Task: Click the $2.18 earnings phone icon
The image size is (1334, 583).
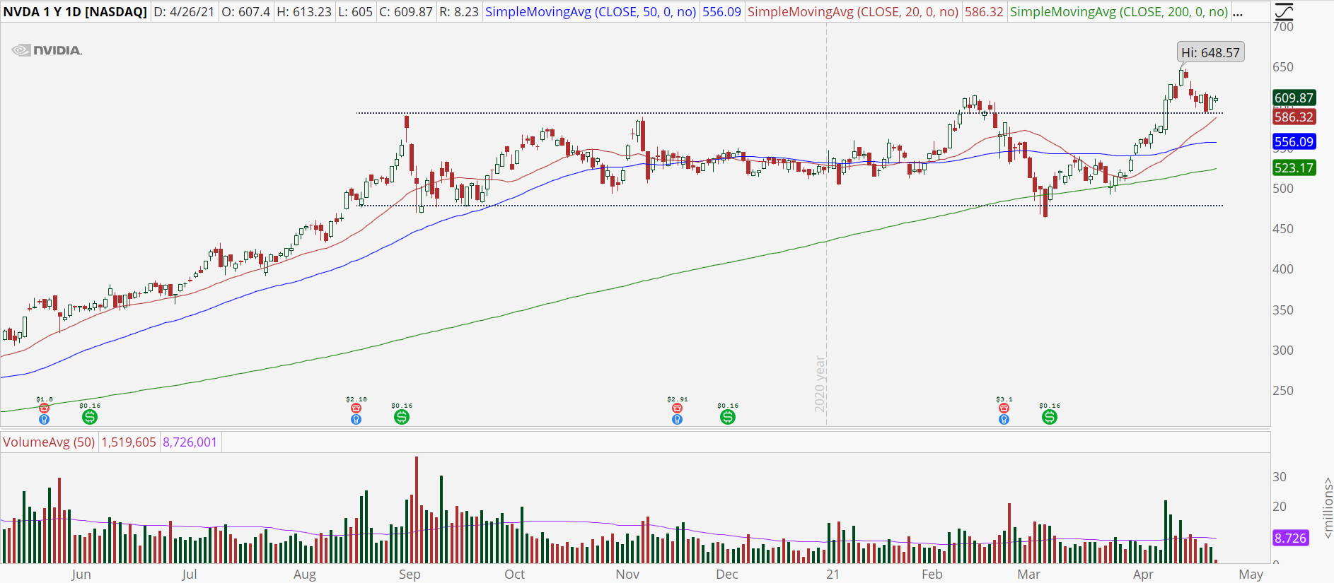Action: [356, 408]
